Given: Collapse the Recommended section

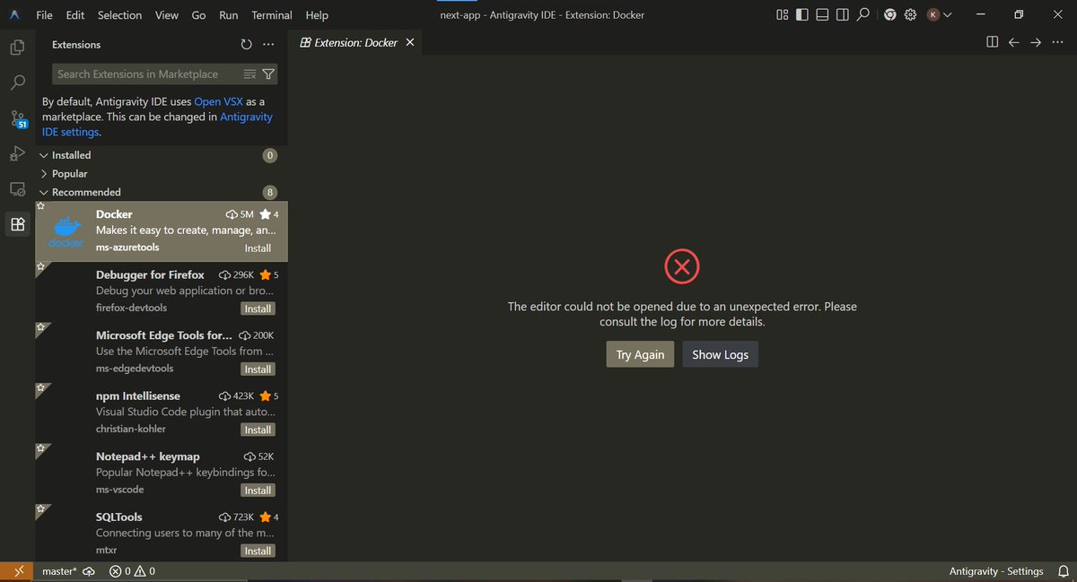Looking at the screenshot, I should click(162, 192).
